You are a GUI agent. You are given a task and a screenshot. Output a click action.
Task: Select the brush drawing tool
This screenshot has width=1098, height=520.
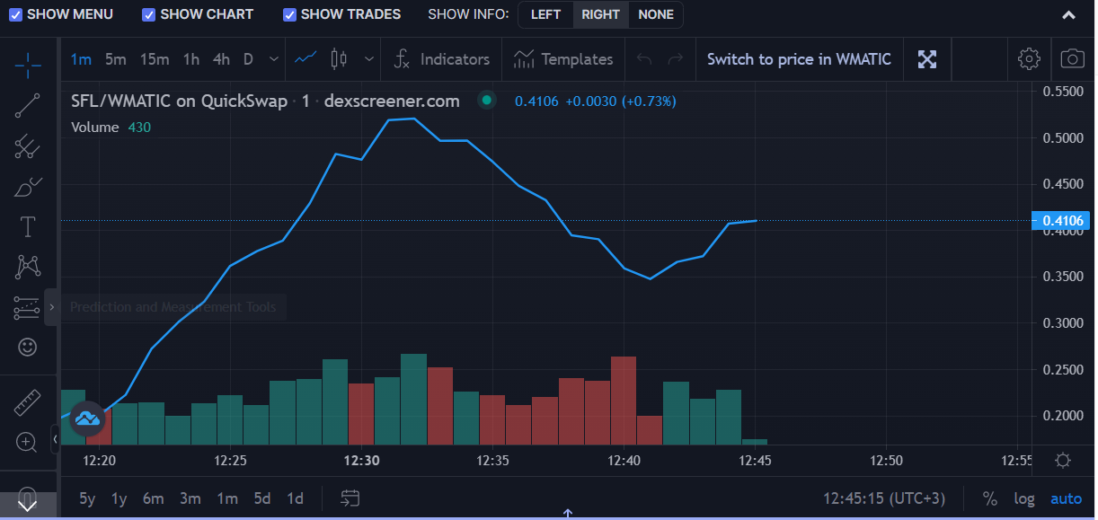(28, 187)
